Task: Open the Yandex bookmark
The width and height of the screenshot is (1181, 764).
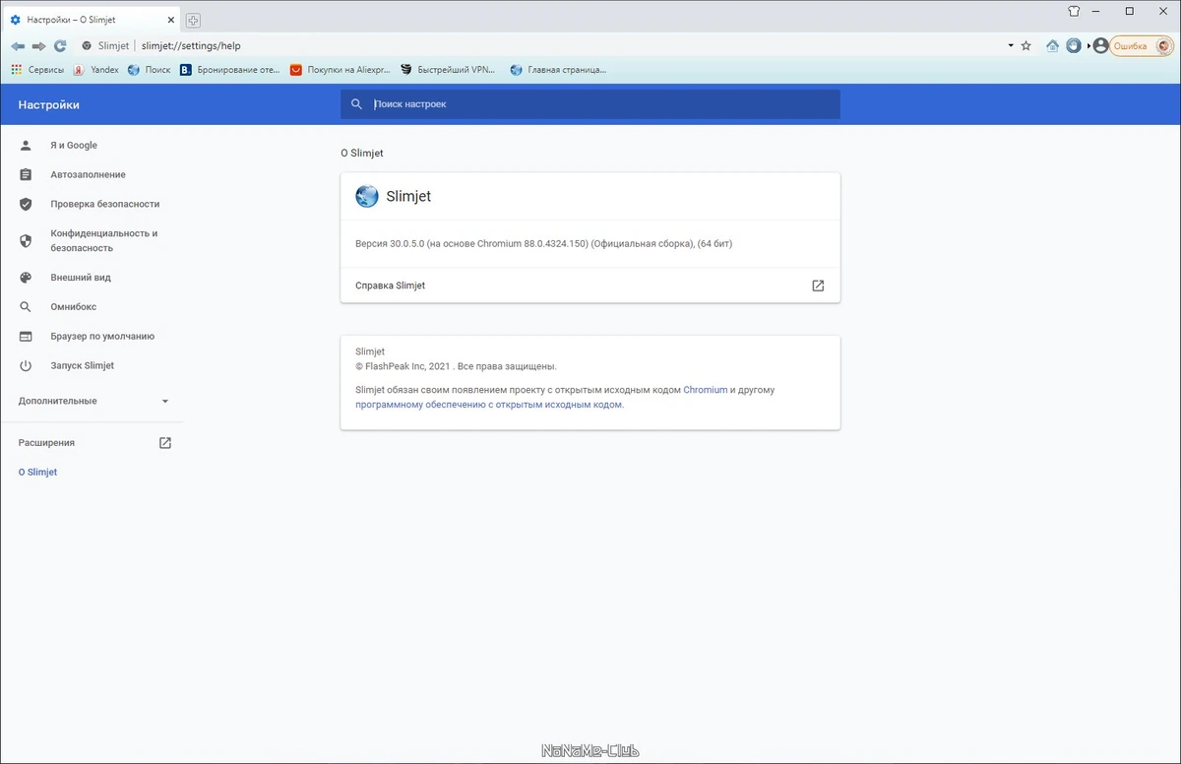Action: pos(95,70)
